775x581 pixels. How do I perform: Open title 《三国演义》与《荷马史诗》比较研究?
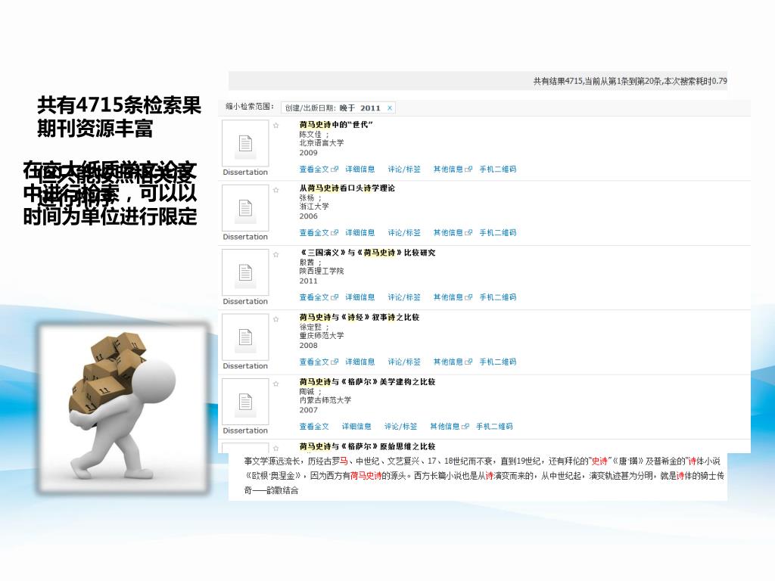coord(367,253)
